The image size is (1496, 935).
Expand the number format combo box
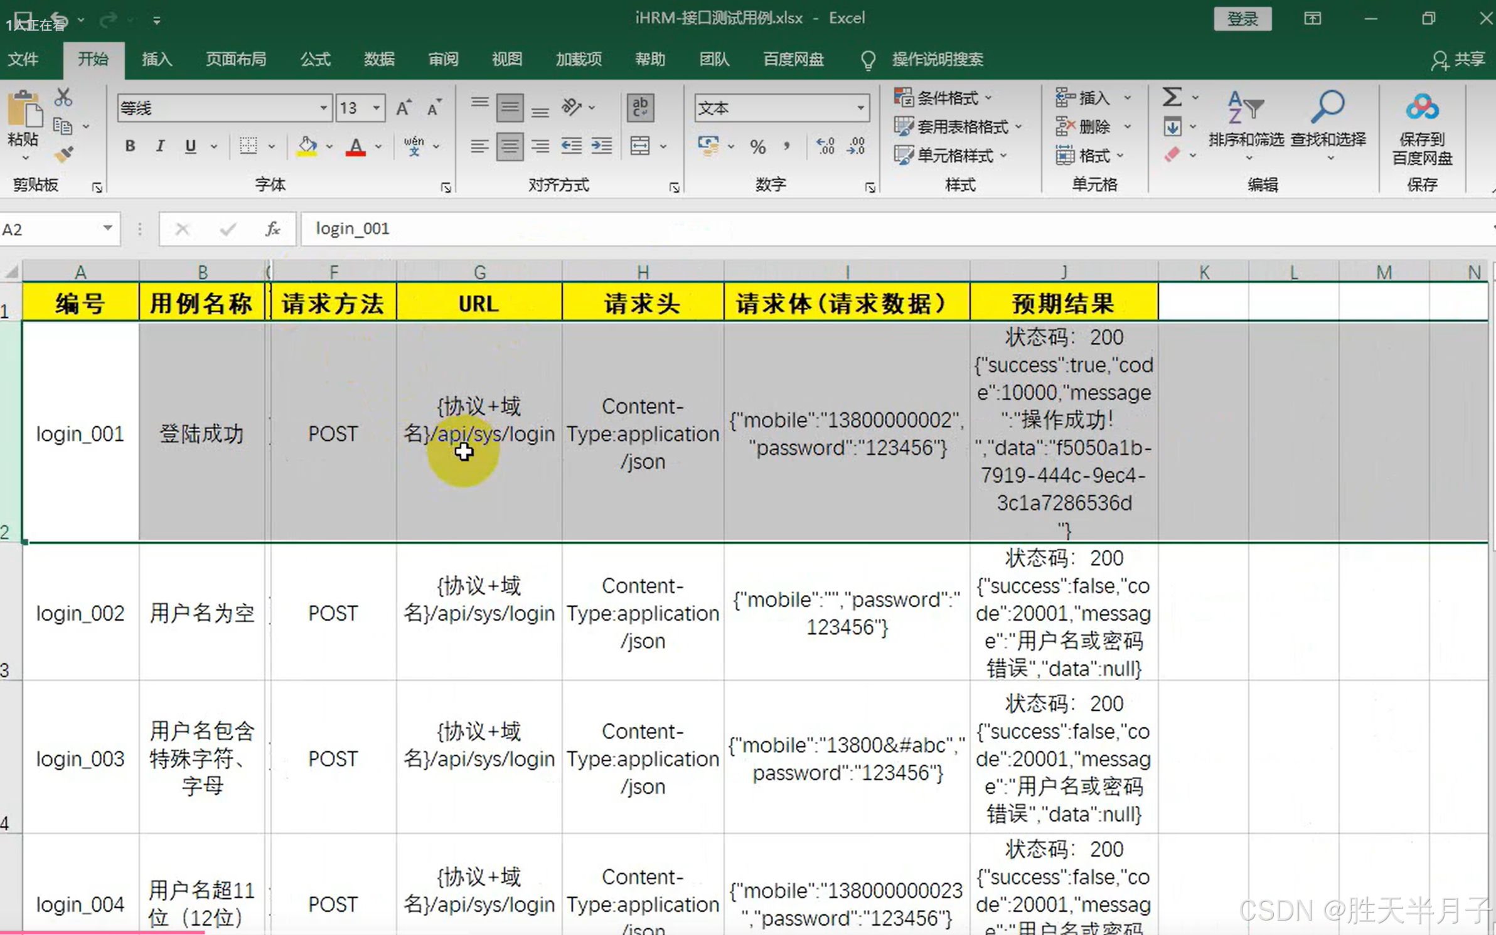861,108
